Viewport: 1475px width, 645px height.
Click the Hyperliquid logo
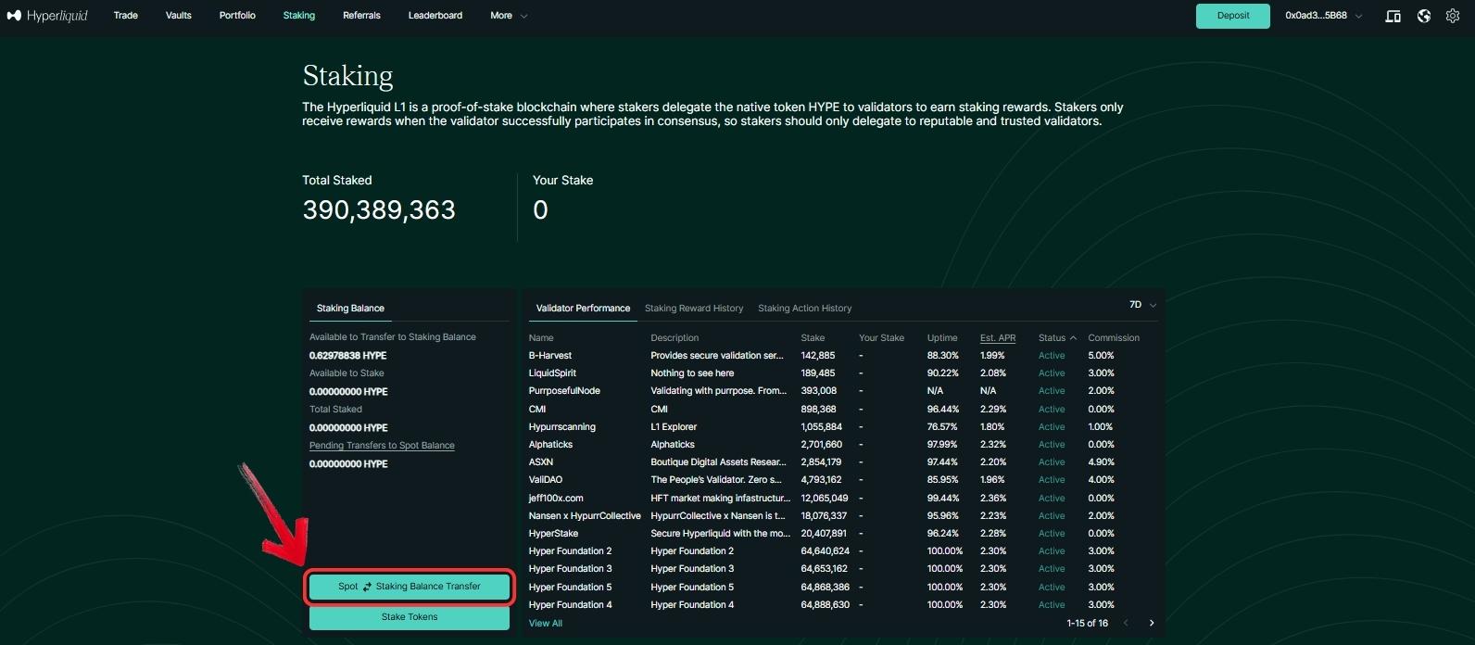point(47,16)
